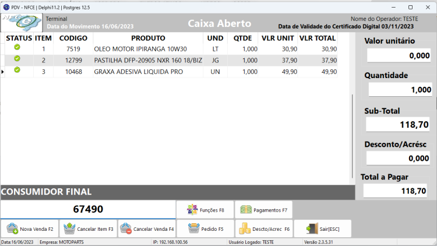Image resolution: width=437 pixels, height=246 pixels.
Task: Click the VLR TOTAL column header
Action: (318, 38)
